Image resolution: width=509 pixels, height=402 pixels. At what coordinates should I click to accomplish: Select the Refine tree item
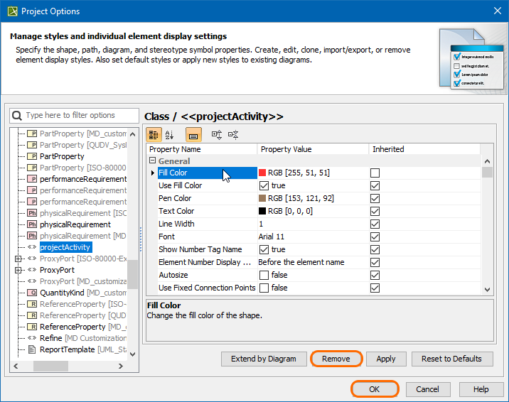50,338
